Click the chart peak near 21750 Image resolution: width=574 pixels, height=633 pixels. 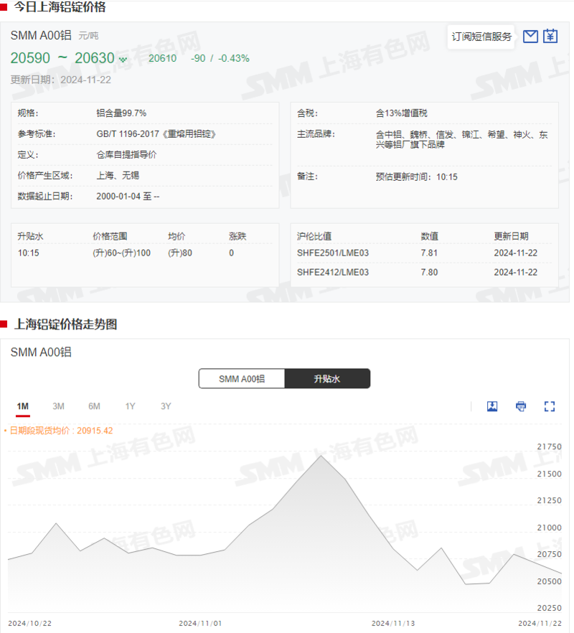(x=321, y=456)
